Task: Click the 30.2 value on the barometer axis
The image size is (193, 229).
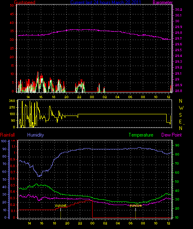Action: [179, 9]
